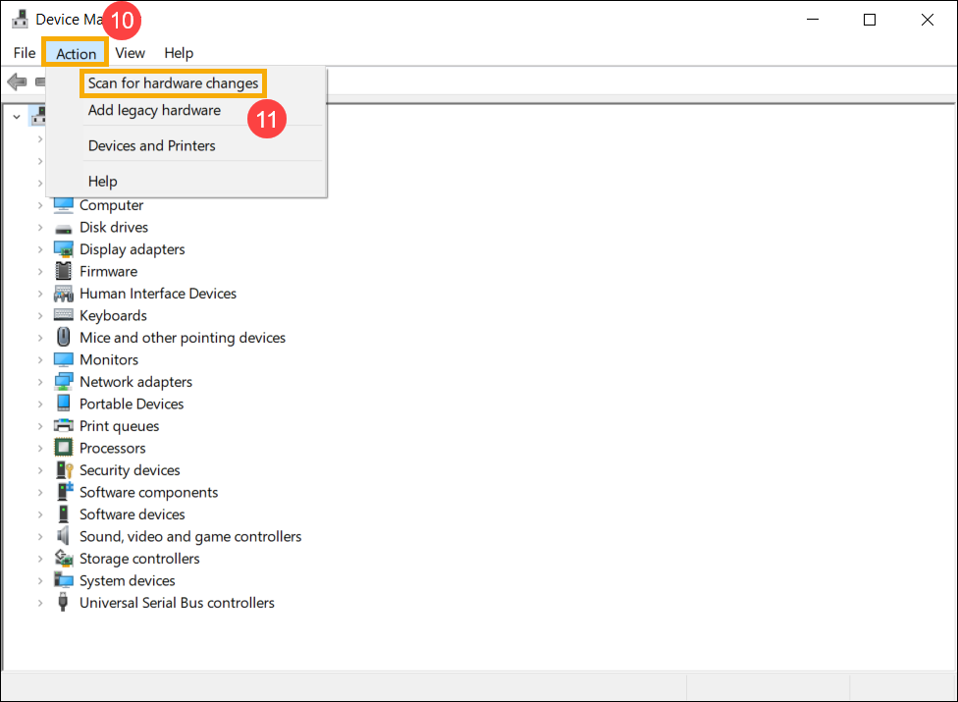Click the Keyboards device icon
Image resolution: width=958 pixels, height=702 pixels.
[x=64, y=315]
